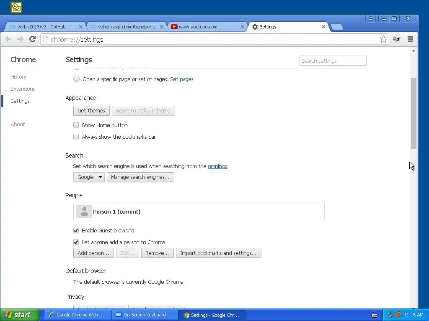Click the green shield tray icon
The height and width of the screenshot is (321, 429).
point(390,315)
